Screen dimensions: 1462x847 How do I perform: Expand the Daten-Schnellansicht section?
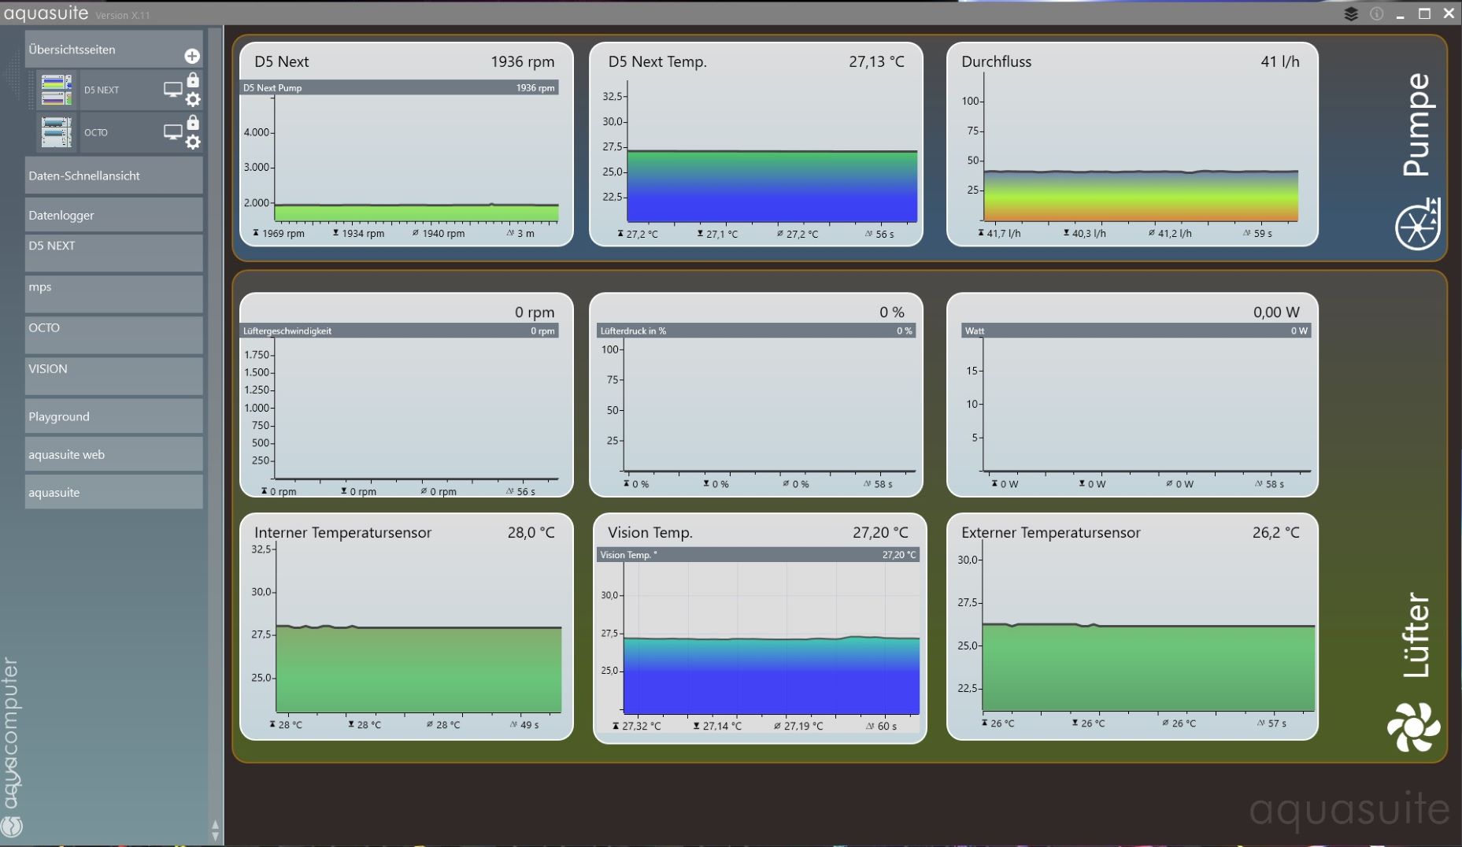coord(113,176)
